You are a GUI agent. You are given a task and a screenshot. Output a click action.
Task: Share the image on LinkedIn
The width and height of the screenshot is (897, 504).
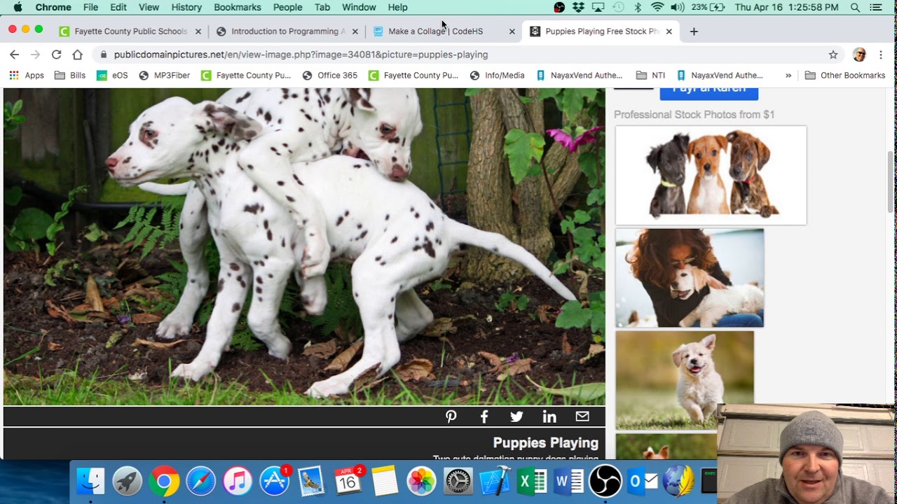coord(549,417)
